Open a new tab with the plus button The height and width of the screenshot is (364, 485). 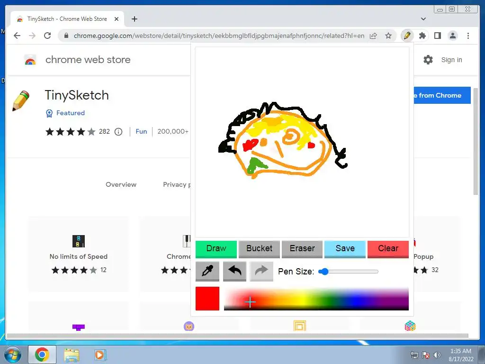point(134,19)
